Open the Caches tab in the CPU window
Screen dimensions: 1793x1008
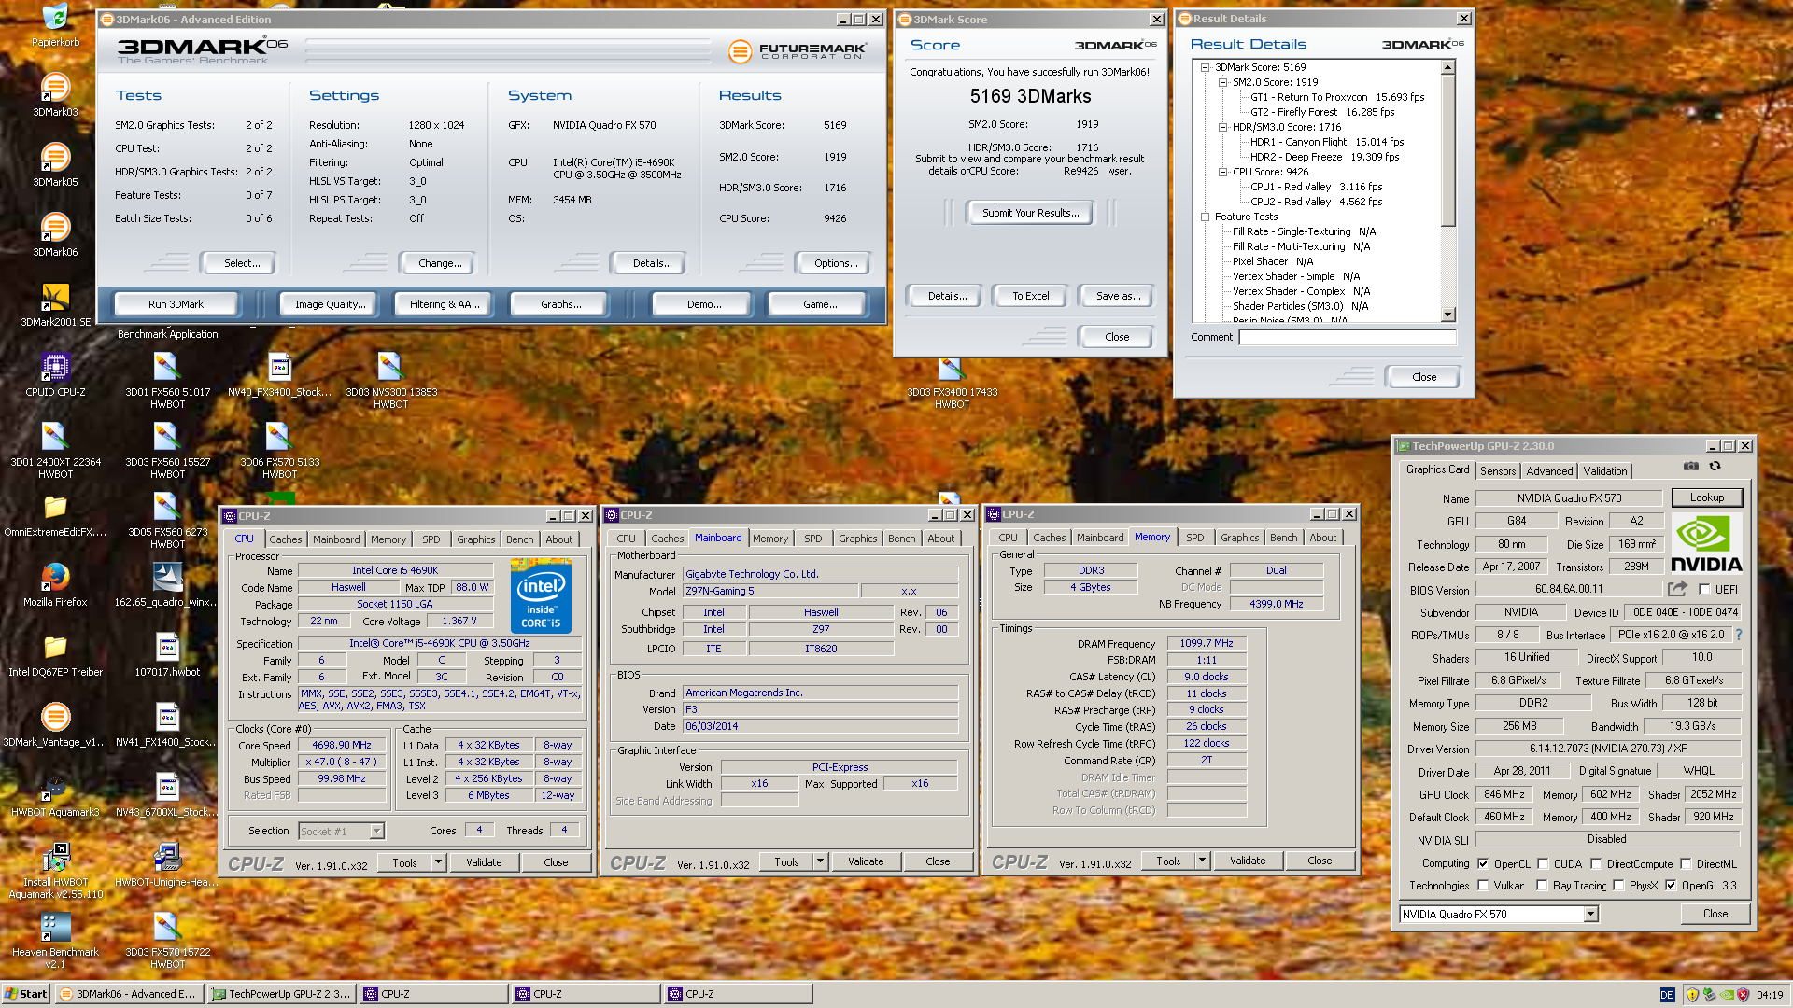point(285,539)
